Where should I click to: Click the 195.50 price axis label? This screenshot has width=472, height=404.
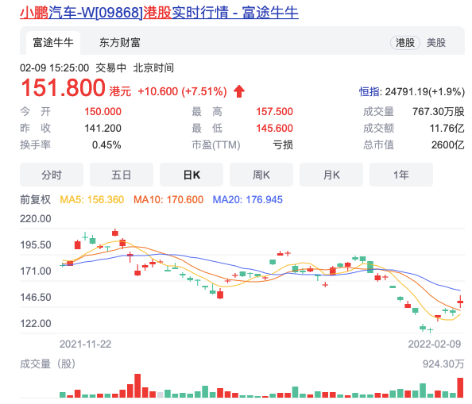pyautogui.click(x=36, y=245)
